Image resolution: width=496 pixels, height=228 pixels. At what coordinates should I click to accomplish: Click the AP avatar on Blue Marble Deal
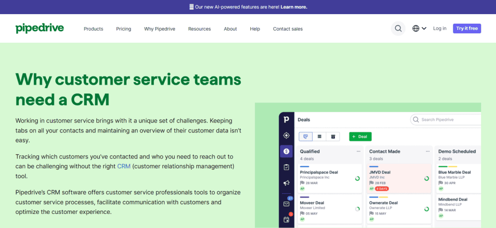(441, 188)
